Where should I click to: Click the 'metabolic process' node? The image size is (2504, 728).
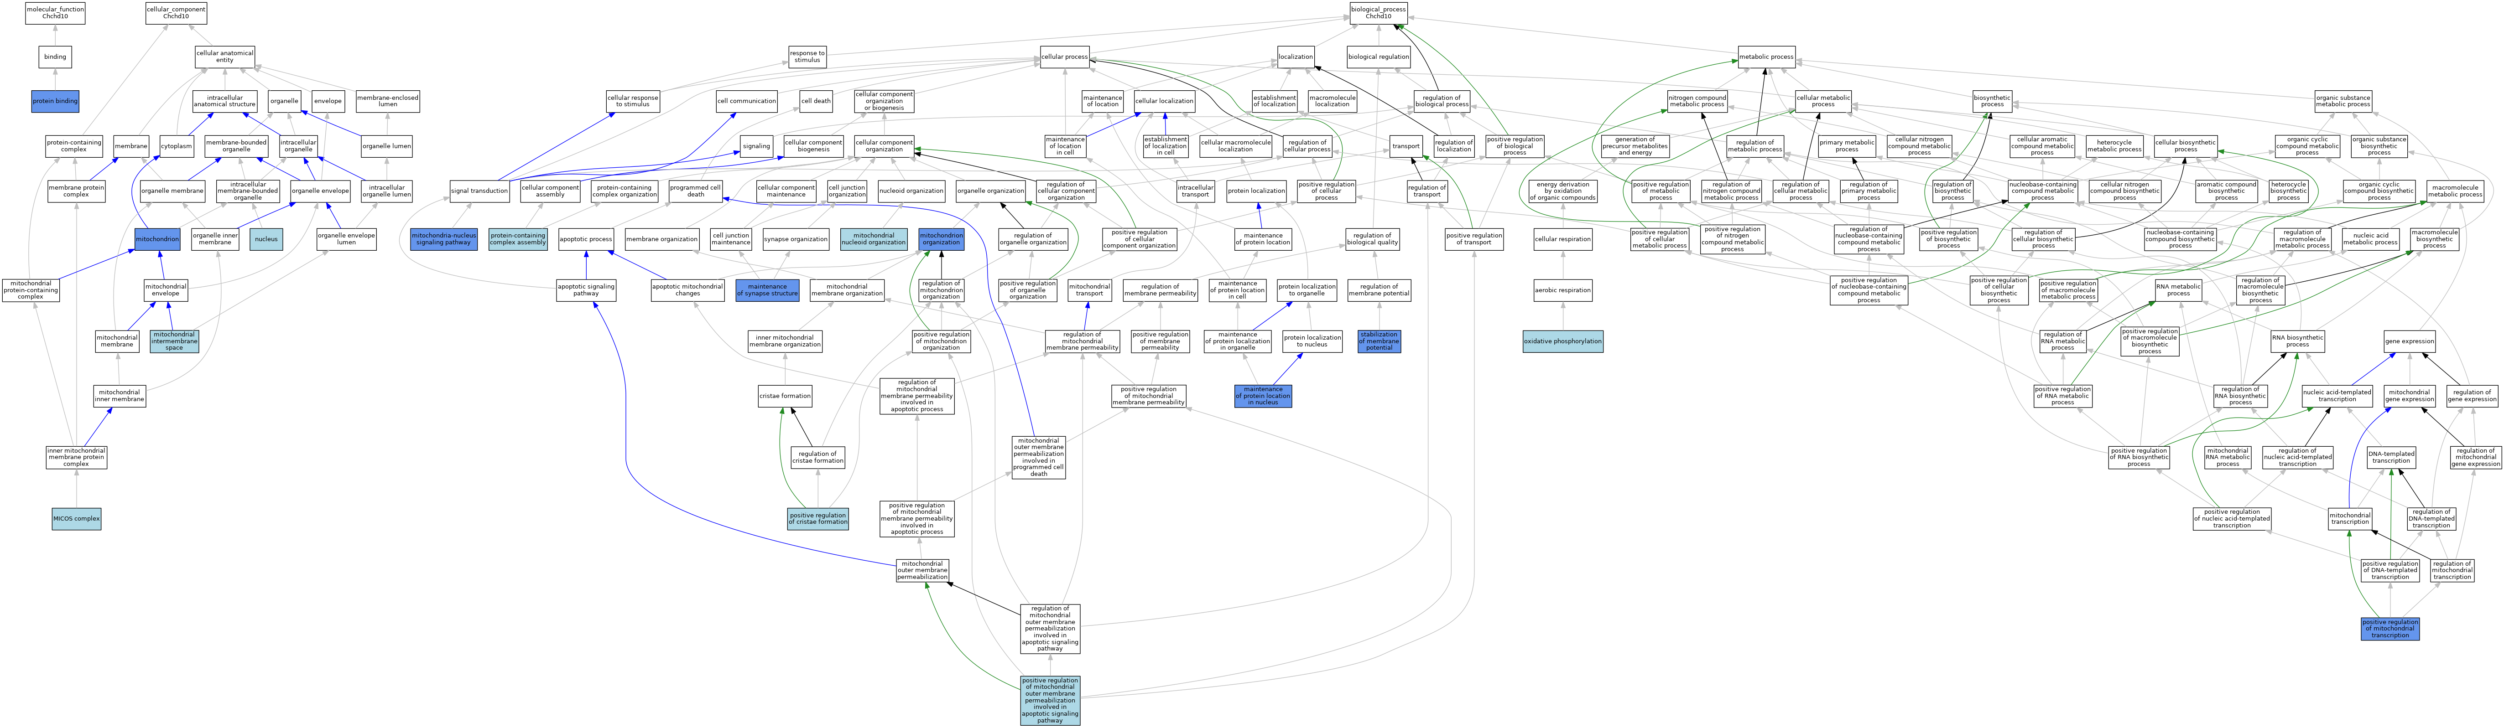(1766, 57)
